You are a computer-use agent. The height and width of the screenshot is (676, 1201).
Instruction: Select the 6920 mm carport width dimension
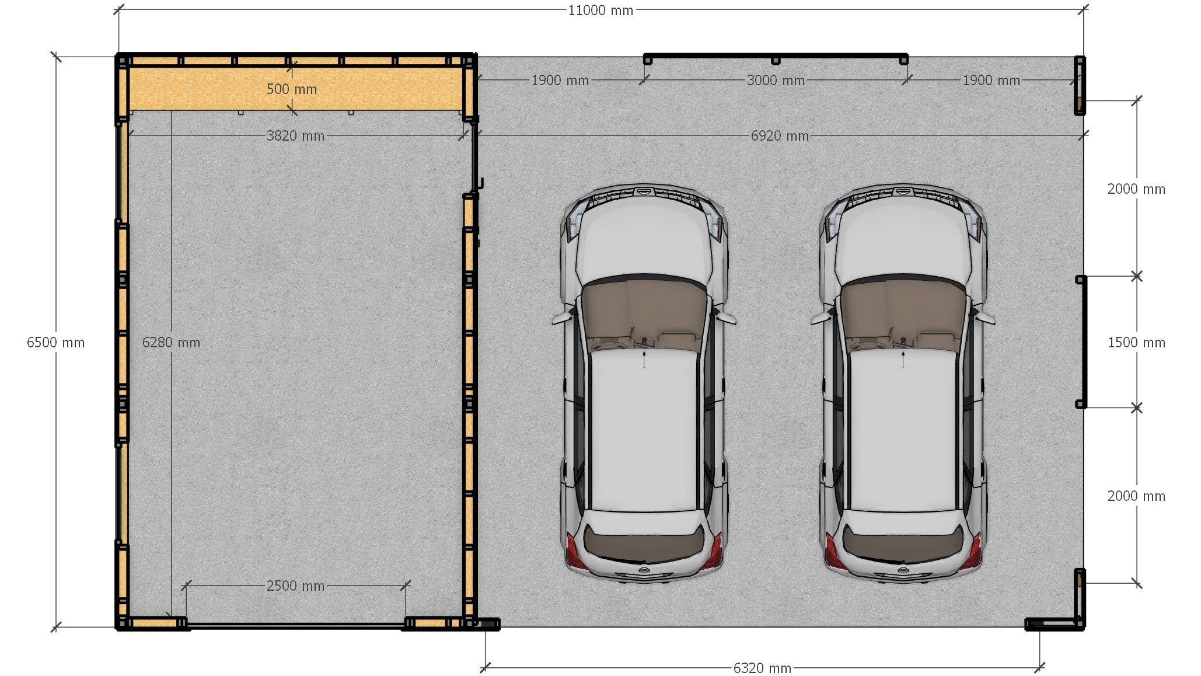[780, 136]
